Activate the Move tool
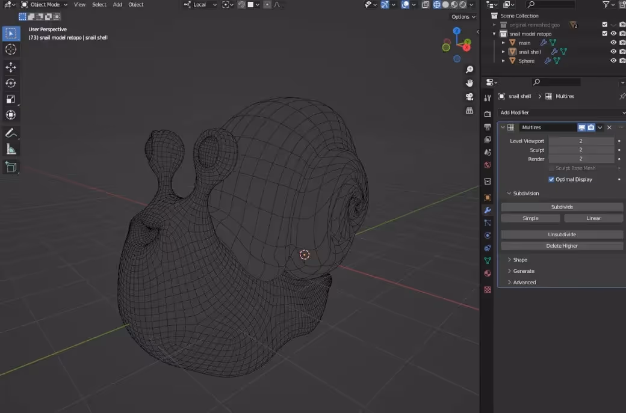The height and width of the screenshot is (413, 626). click(11, 67)
